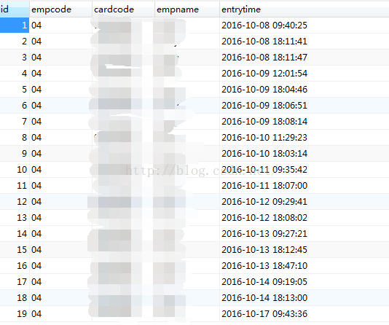
Task: Click id cell 9
Action: (15, 153)
